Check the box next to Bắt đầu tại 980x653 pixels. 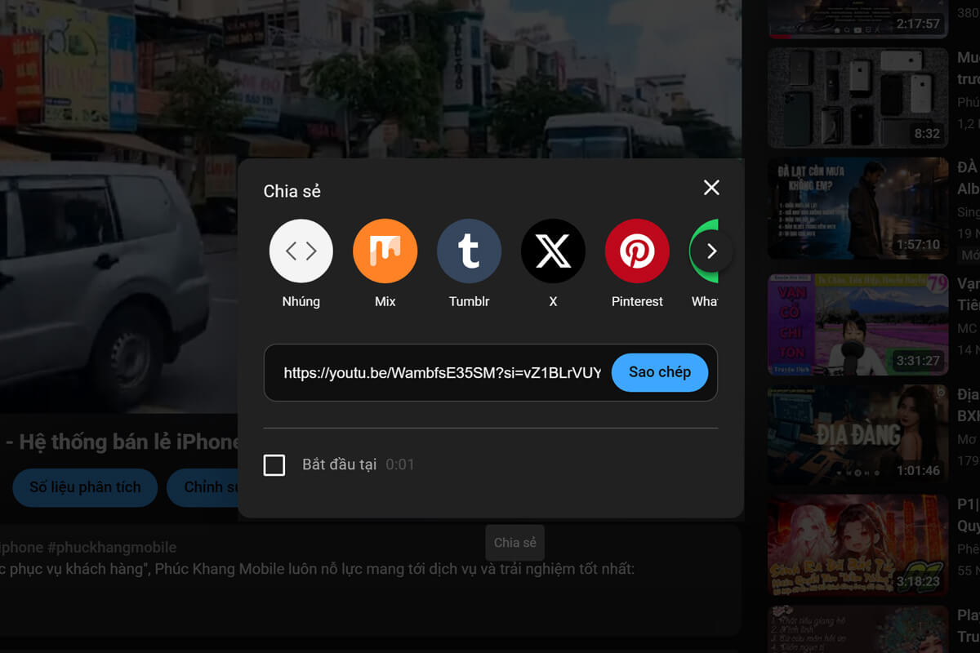coord(274,464)
